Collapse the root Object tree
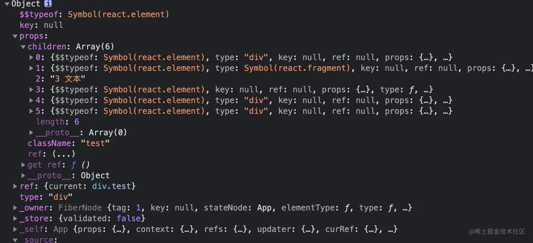This screenshot has width=533, height=243. click(x=7, y=4)
